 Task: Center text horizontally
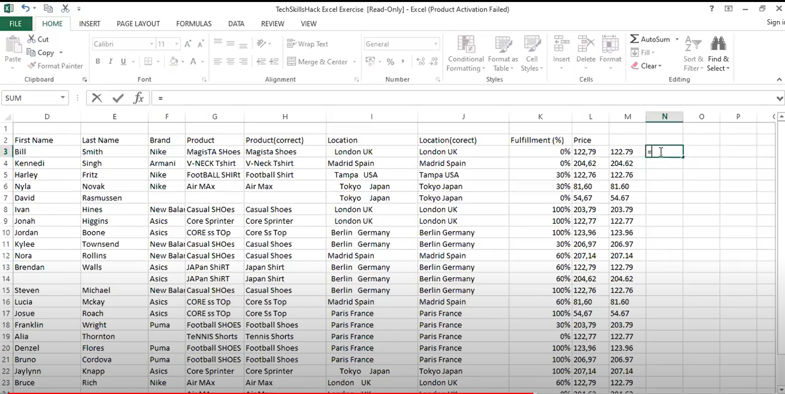click(230, 61)
